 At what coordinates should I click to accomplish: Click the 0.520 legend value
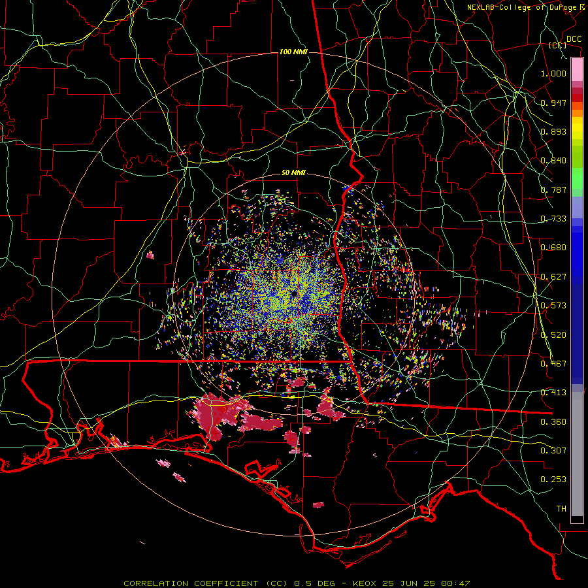[553, 335]
